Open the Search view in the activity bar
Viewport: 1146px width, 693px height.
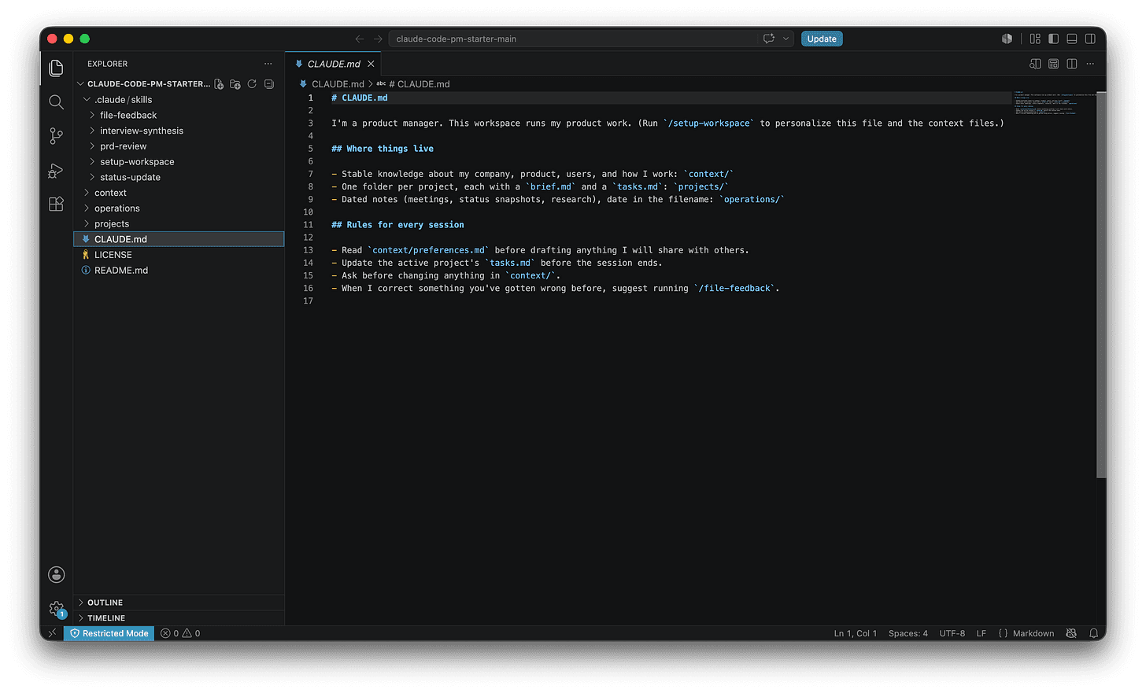tap(56, 102)
